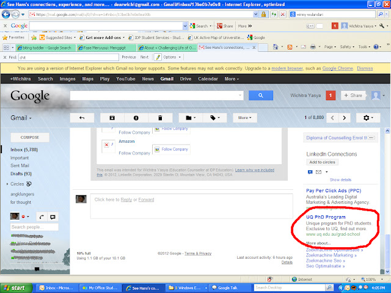Open the Gmail settings gear menu

[368, 118]
